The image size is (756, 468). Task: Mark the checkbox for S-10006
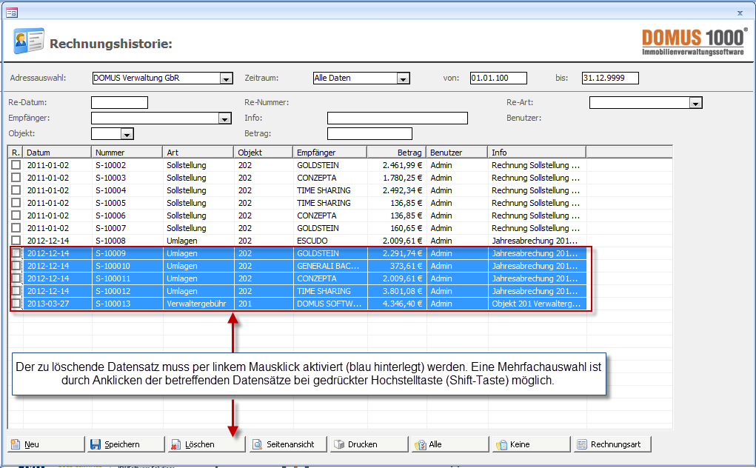(16, 215)
